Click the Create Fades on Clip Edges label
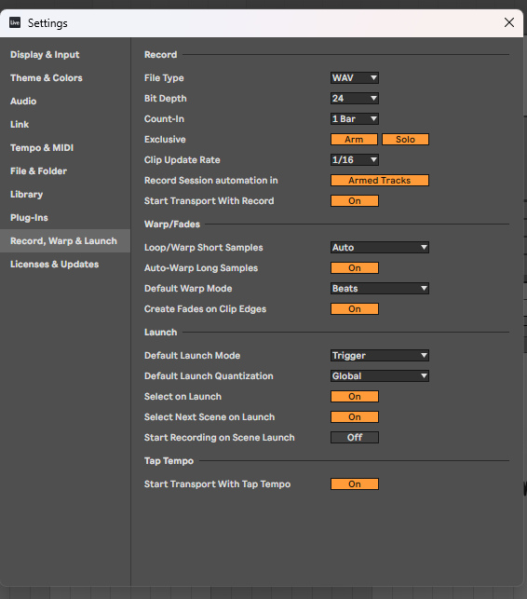The height and width of the screenshot is (599, 527). 205,309
